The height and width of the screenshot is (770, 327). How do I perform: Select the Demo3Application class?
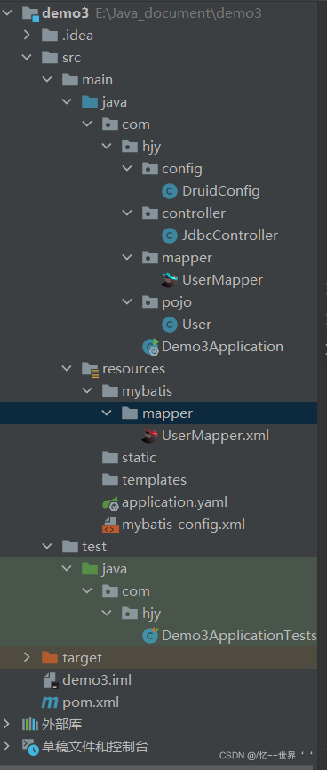(x=222, y=347)
